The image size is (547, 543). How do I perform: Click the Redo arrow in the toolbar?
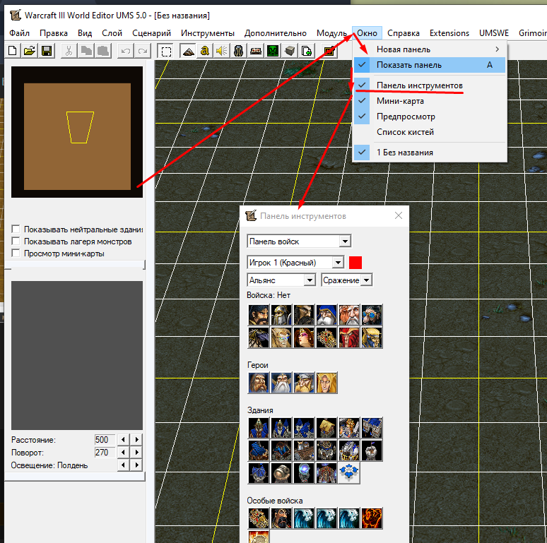(x=142, y=52)
